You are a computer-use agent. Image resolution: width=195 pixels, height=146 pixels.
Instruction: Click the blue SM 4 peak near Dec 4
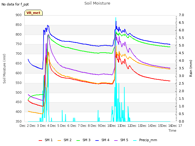(48, 25)
